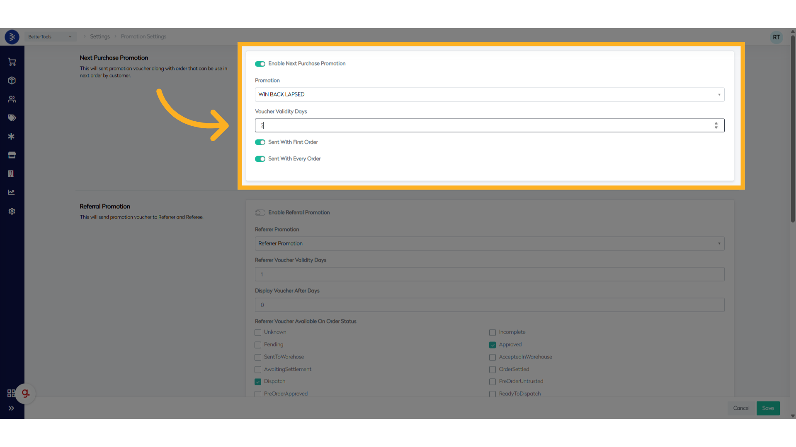
Task: Toggle Enable Next Purchase Promotion switch
Action: point(260,64)
